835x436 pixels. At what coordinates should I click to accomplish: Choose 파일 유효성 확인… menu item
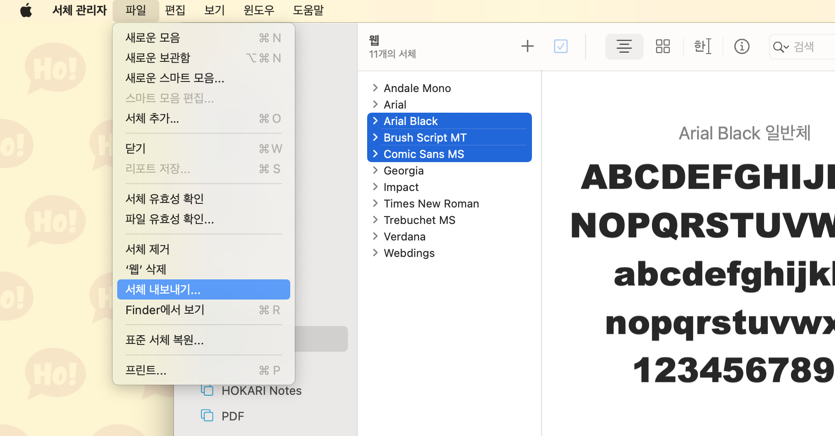tap(204, 219)
